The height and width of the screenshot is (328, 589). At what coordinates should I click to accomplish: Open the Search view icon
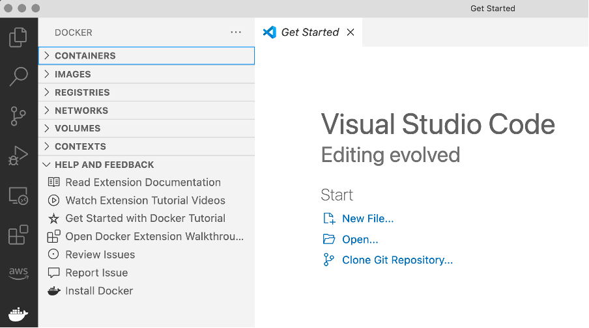(18, 76)
